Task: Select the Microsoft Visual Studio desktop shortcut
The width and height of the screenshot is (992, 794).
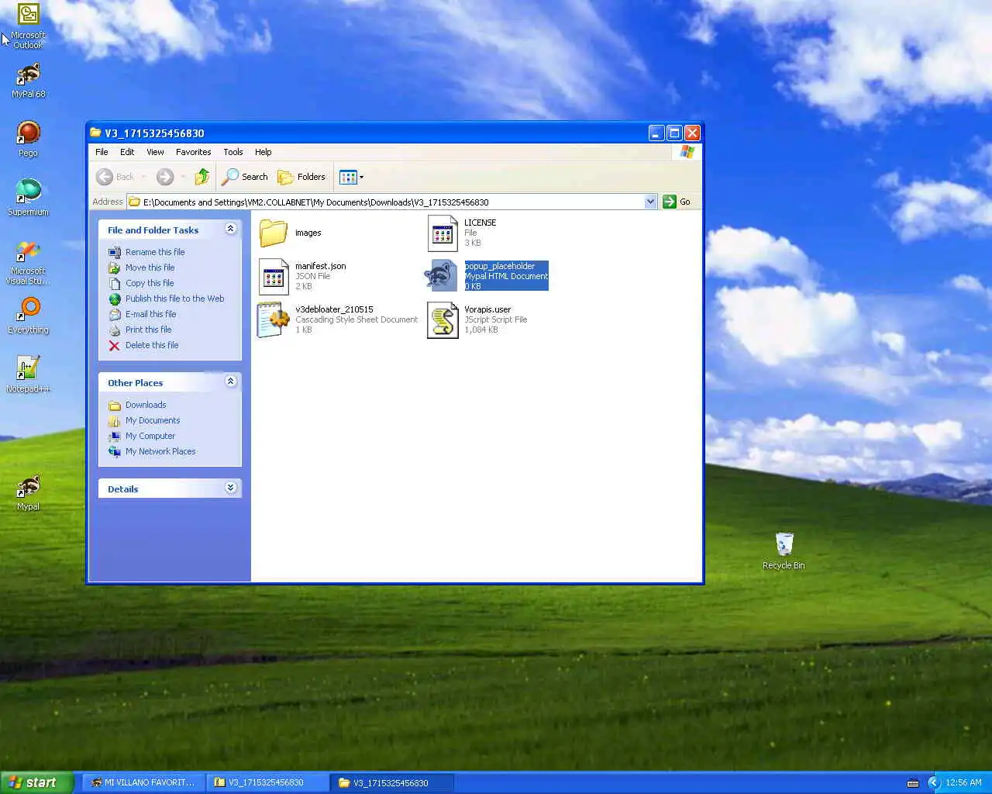Action: (x=28, y=262)
